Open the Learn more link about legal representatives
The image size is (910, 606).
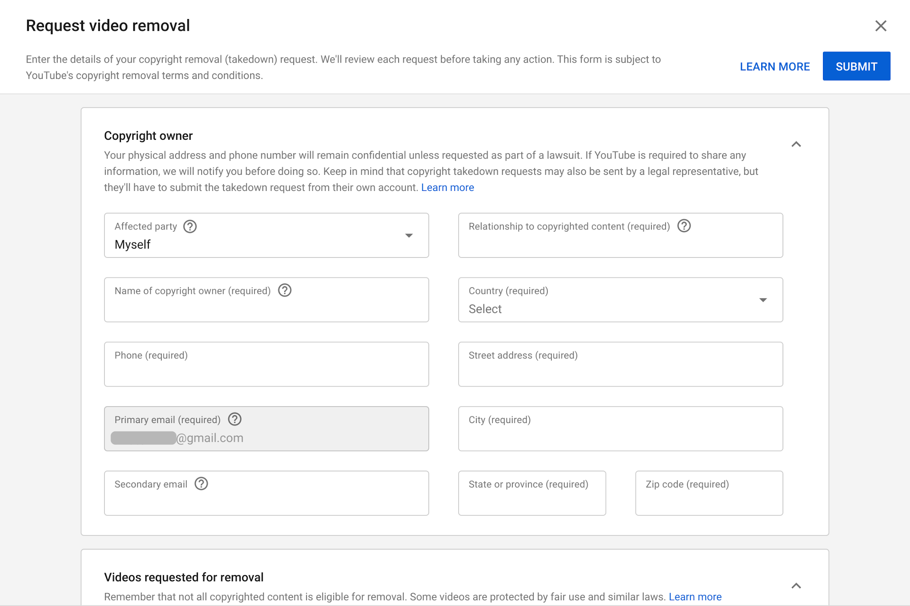coord(447,187)
